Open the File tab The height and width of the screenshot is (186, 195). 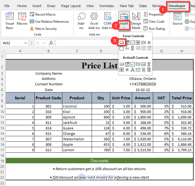pos(7,6)
